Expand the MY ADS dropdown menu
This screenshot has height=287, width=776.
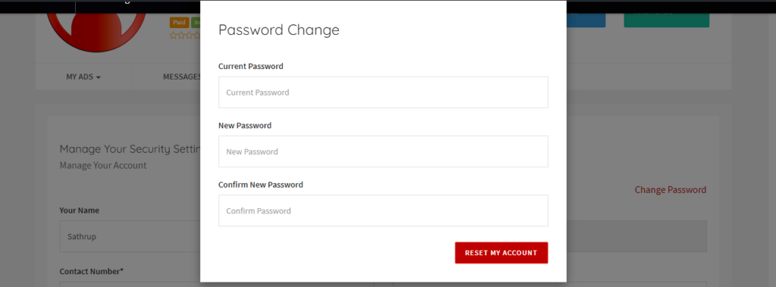[83, 77]
